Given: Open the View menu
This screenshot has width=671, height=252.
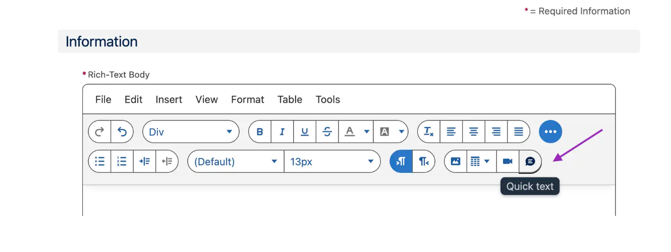Looking at the screenshot, I should tap(207, 99).
